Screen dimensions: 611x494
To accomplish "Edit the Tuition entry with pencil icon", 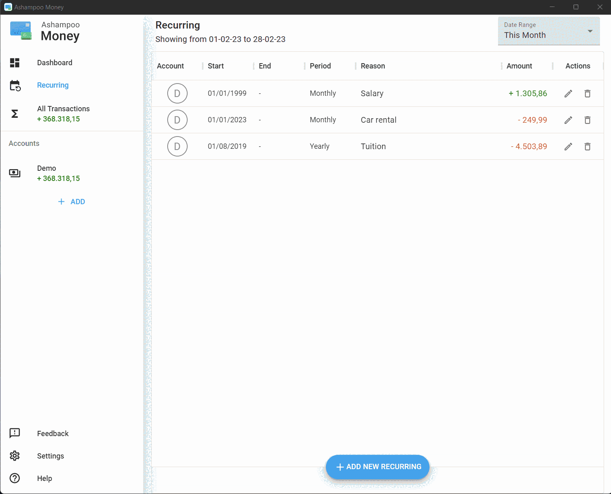I will point(568,146).
